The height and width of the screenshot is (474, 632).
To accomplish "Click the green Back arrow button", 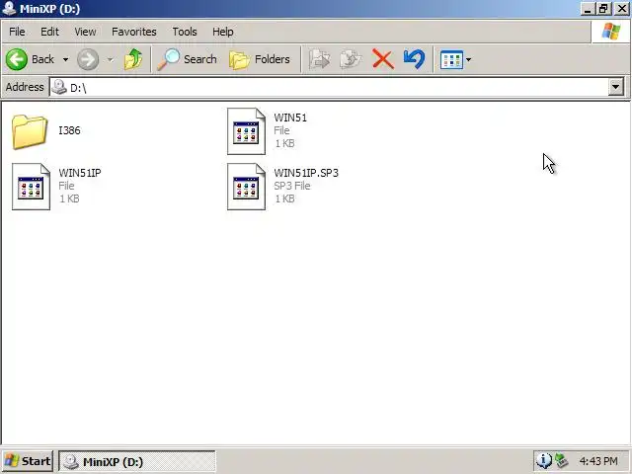I will pyautogui.click(x=17, y=59).
